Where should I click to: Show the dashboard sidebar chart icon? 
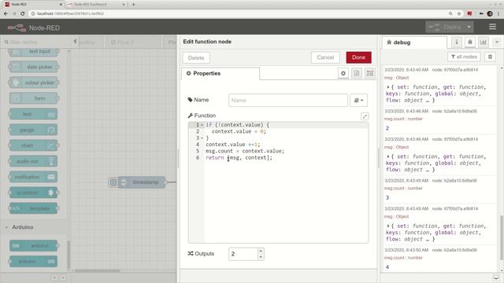(483, 42)
